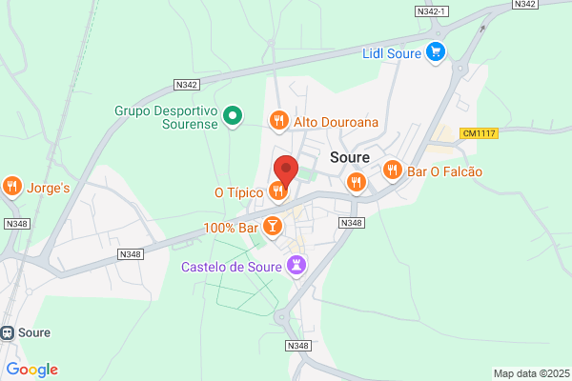Image resolution: width=572 pixels, height=381 pixels.
Task: Select the Grupo Desportivo Sourense label
Action: [166, 117]
